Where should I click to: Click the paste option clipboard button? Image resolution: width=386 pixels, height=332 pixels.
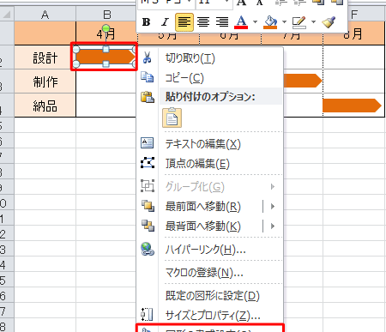click(x=172, y=118)
